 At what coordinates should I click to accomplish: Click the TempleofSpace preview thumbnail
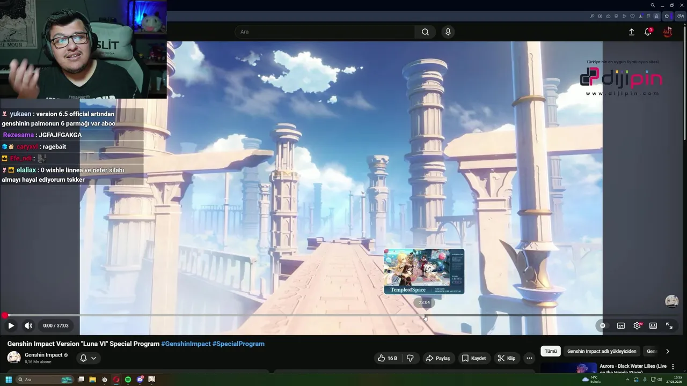click(x=424, y=271)
